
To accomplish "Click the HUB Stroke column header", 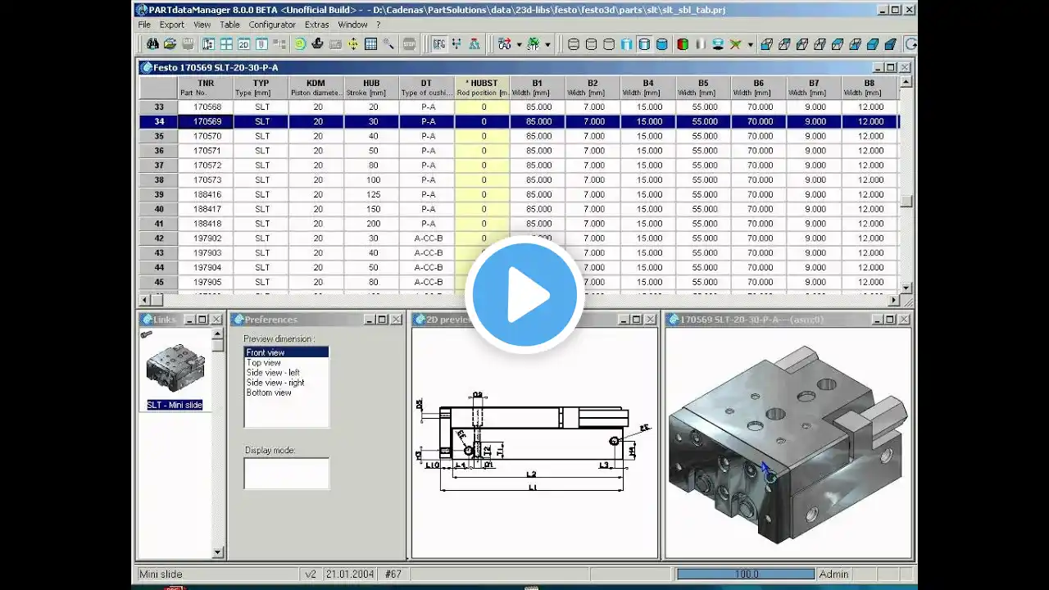I will pos(371,88).
